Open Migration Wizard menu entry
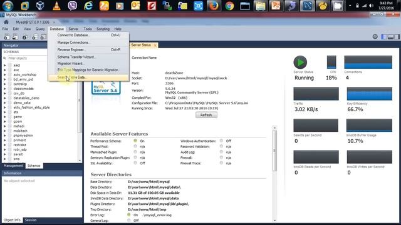 tap(88, 63)
